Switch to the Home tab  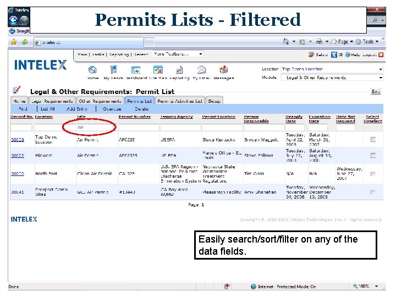19,101
